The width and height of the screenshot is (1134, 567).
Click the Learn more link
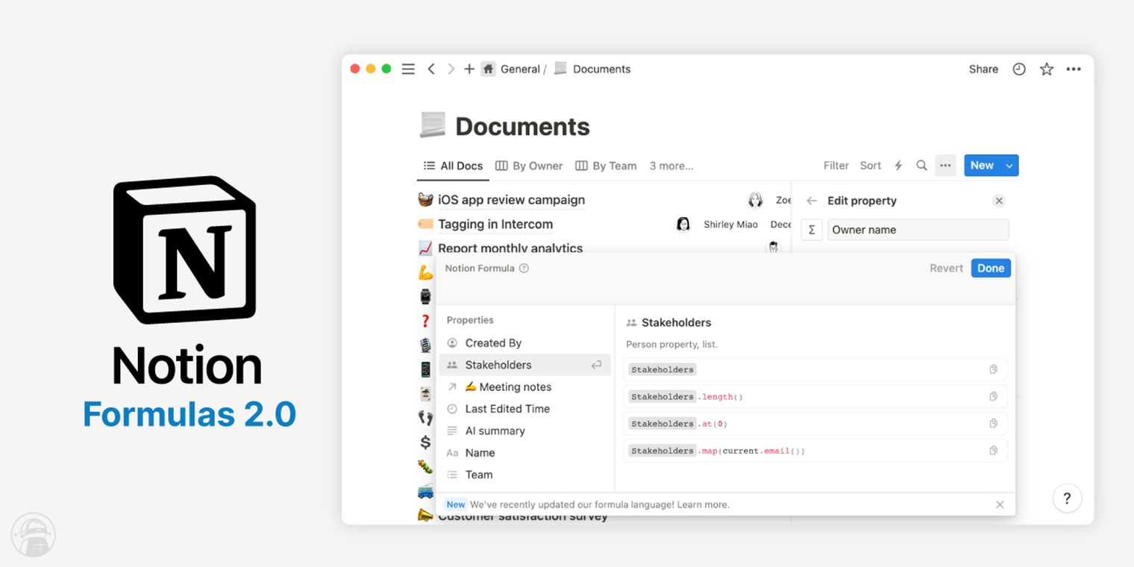point(703,504)
